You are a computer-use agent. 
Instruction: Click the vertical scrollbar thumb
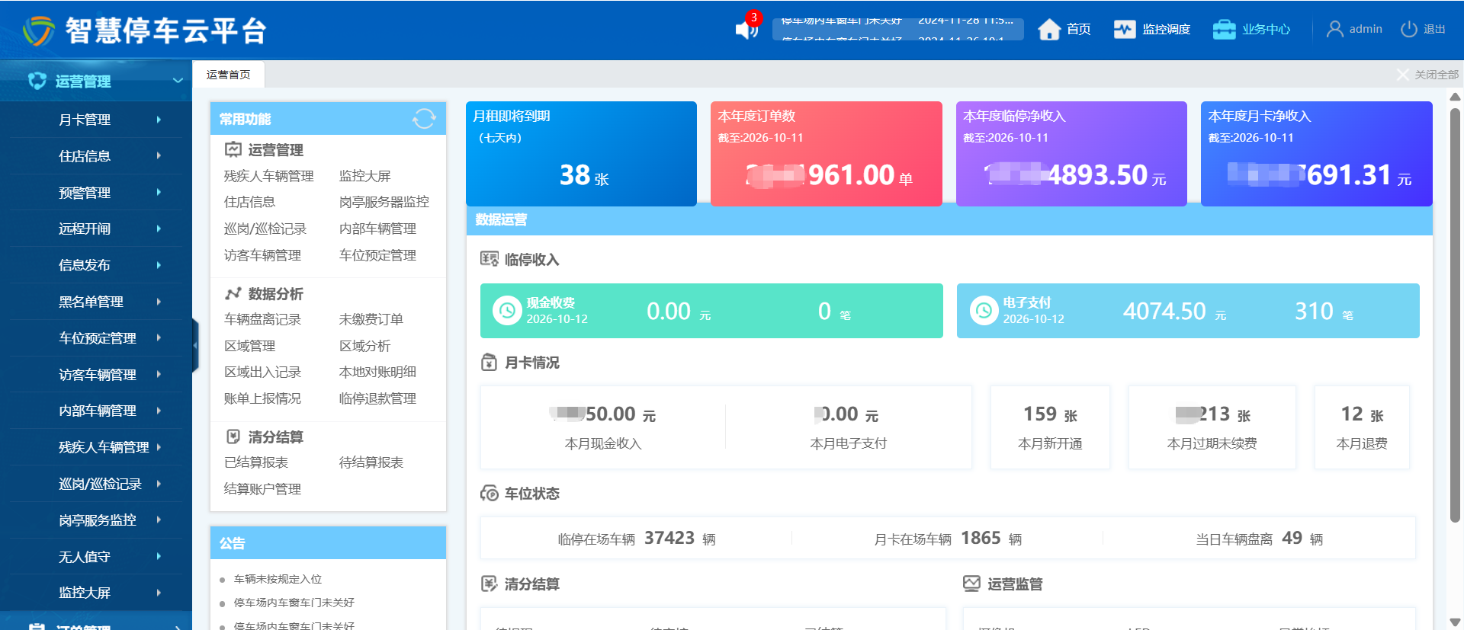click(x=1455, y=315)
